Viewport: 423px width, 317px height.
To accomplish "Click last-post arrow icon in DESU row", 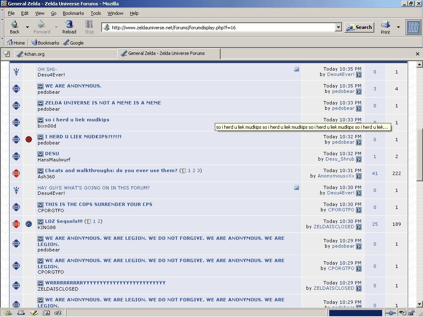I will click(x=359, y=159).
